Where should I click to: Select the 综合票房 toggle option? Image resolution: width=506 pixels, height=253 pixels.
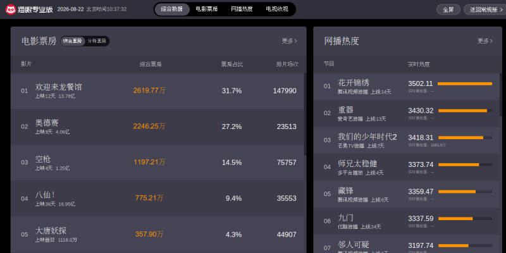pyautogui.click(x=73, y=41)
